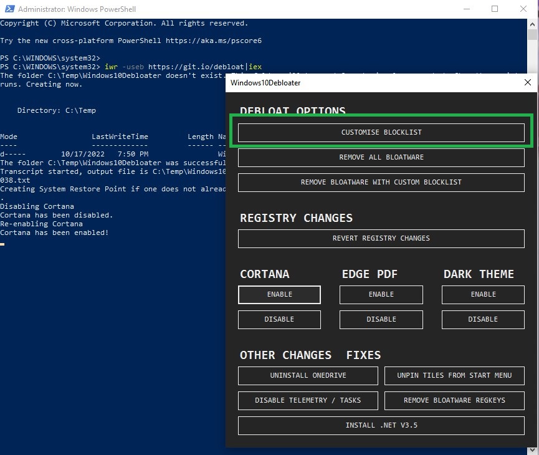Disable Dark Theme

pos(483,319)
